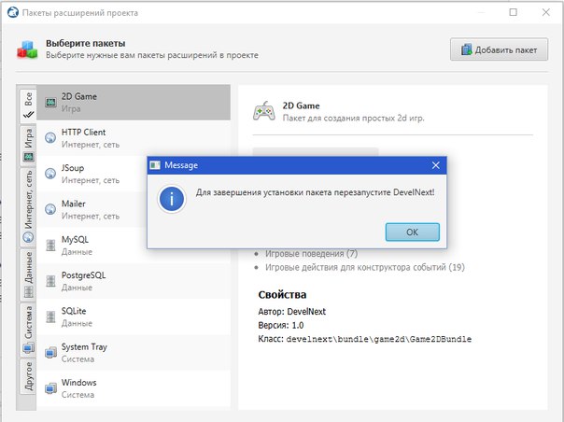
Task: Select the 2D Game package row
Action: 134,103
